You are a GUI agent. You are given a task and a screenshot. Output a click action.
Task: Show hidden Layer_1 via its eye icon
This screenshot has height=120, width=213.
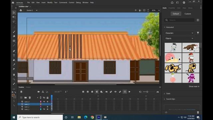[x=44, y=109]
